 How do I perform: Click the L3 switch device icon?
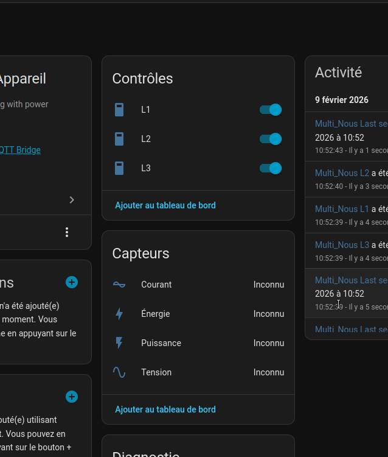119,168
